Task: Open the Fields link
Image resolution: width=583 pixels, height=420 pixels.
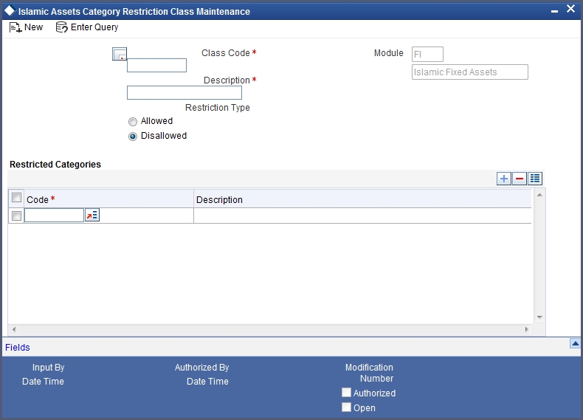Action: [x=18, y=348]
